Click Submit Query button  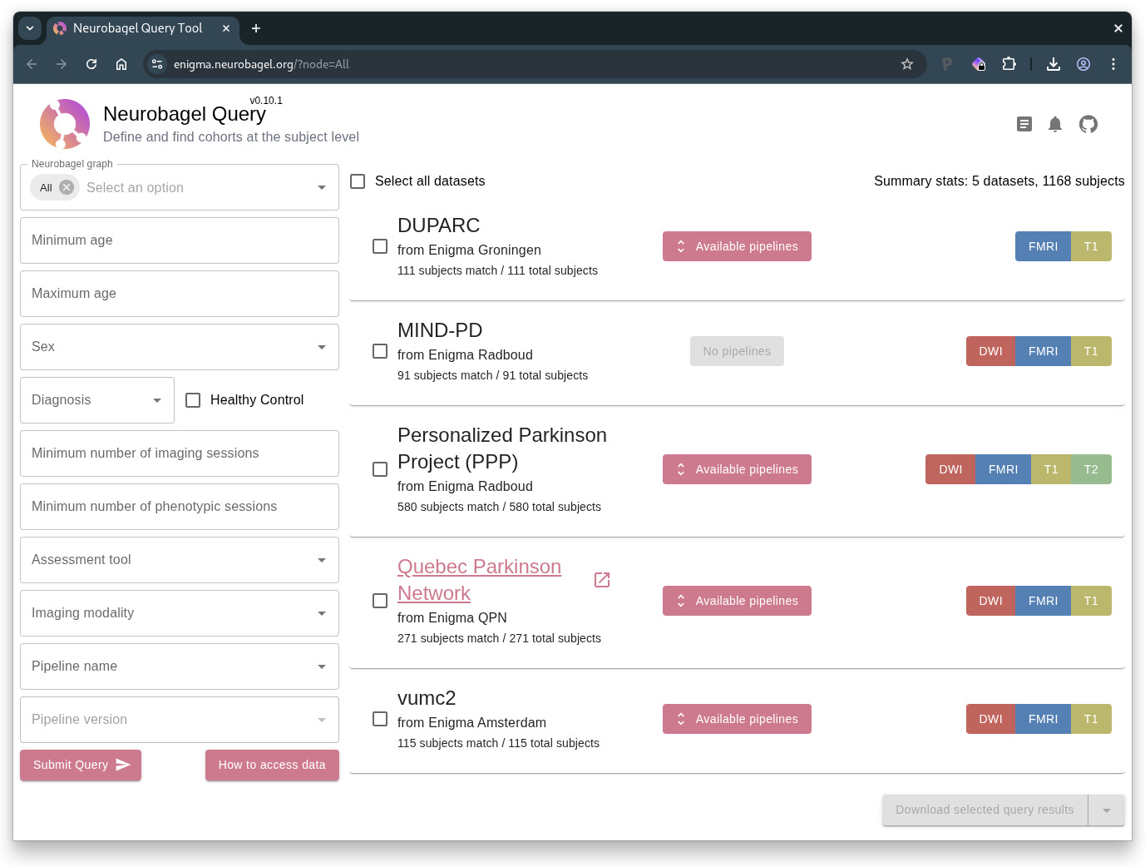click(81, 765)
